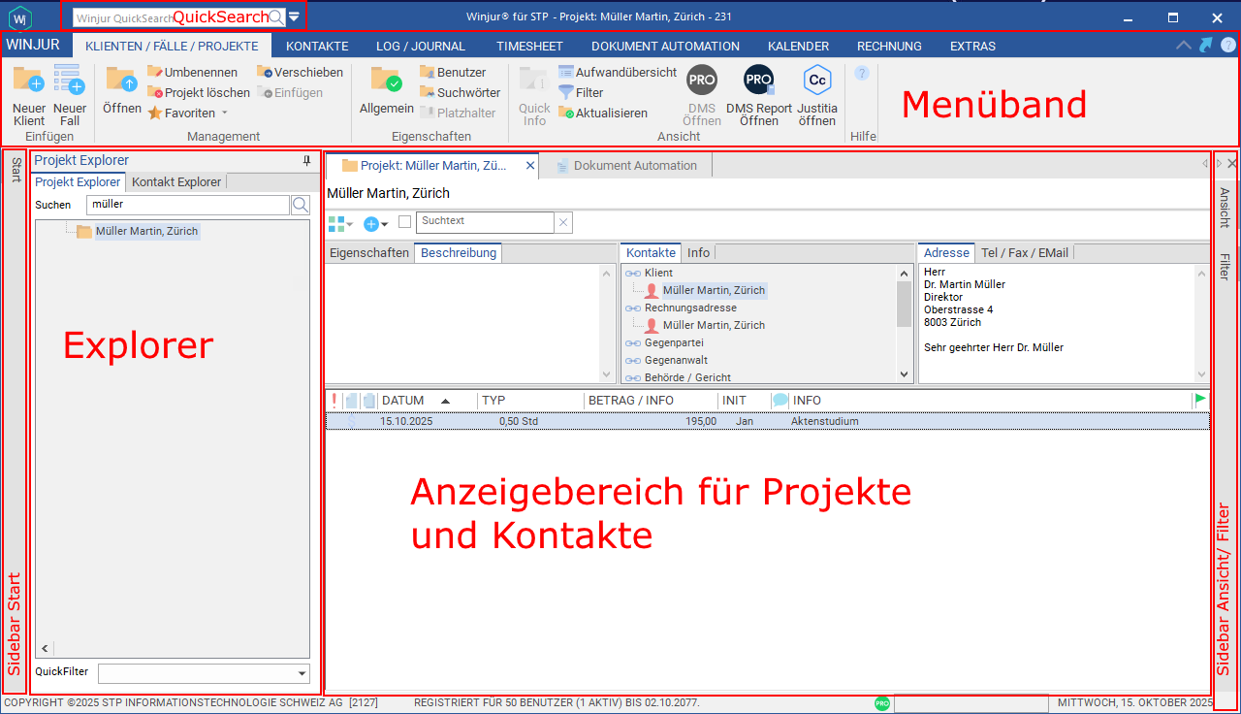Open the Tel / Fax / EMail tab

pyautogui.click(x=1025, y=252)
